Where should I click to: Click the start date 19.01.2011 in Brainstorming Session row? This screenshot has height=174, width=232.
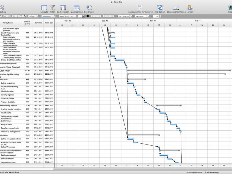pyautogui.click(x=38, y=106)
